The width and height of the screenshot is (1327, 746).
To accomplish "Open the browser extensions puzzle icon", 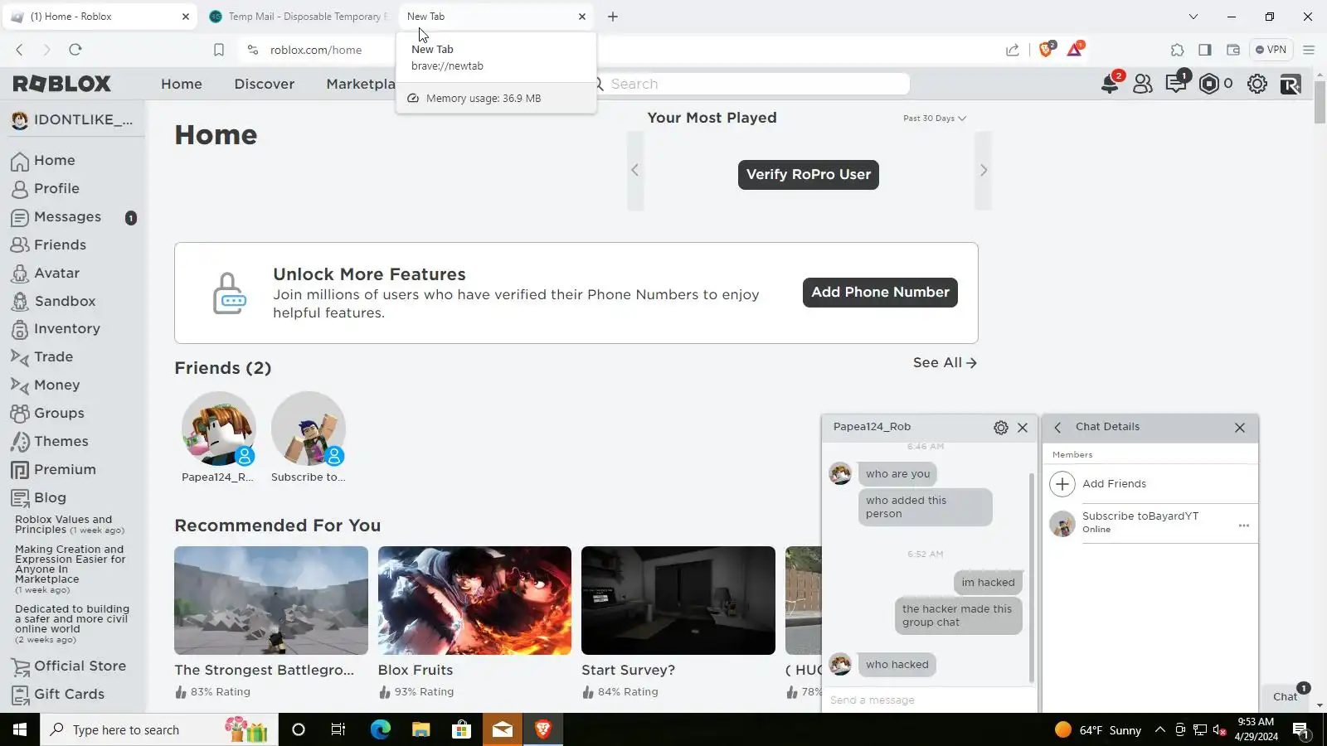I will (x=1177, y=50).
